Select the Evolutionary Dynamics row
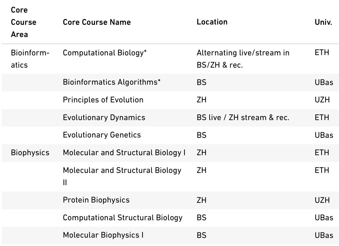 point(170,118)
